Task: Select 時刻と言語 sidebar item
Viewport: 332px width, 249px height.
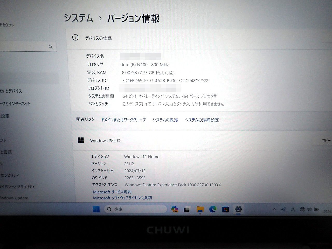Action: [6, 152]
